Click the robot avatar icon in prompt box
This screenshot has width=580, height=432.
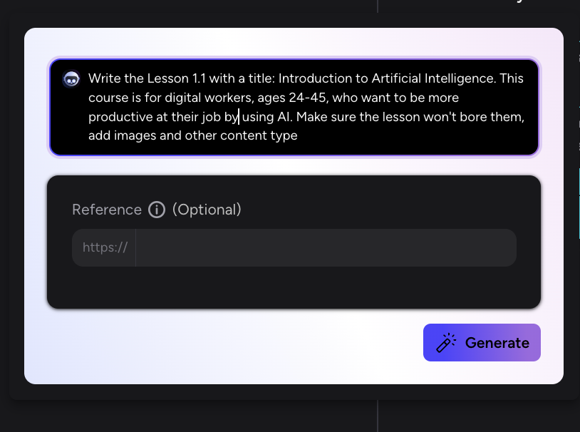tap(71, 79)
